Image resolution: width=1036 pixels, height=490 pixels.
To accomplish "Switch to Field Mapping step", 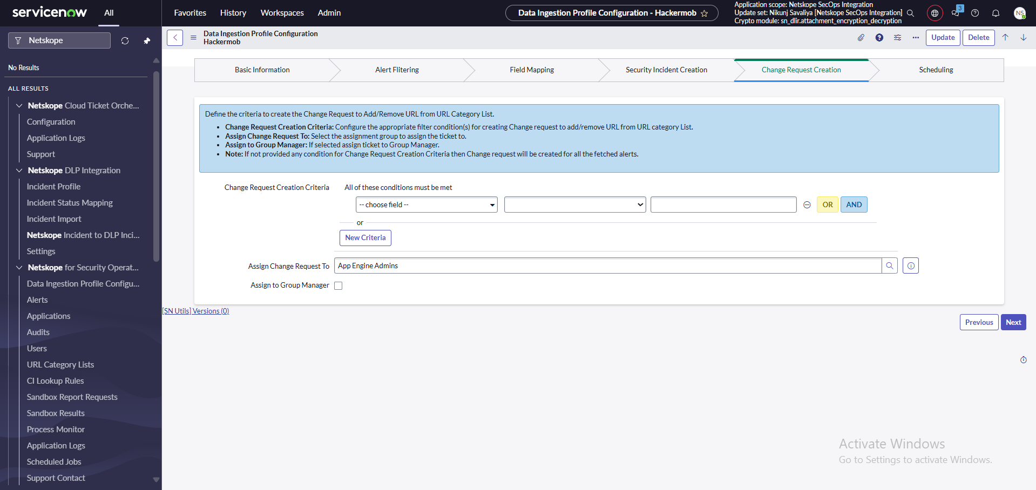I will click(x=532, y=70).
